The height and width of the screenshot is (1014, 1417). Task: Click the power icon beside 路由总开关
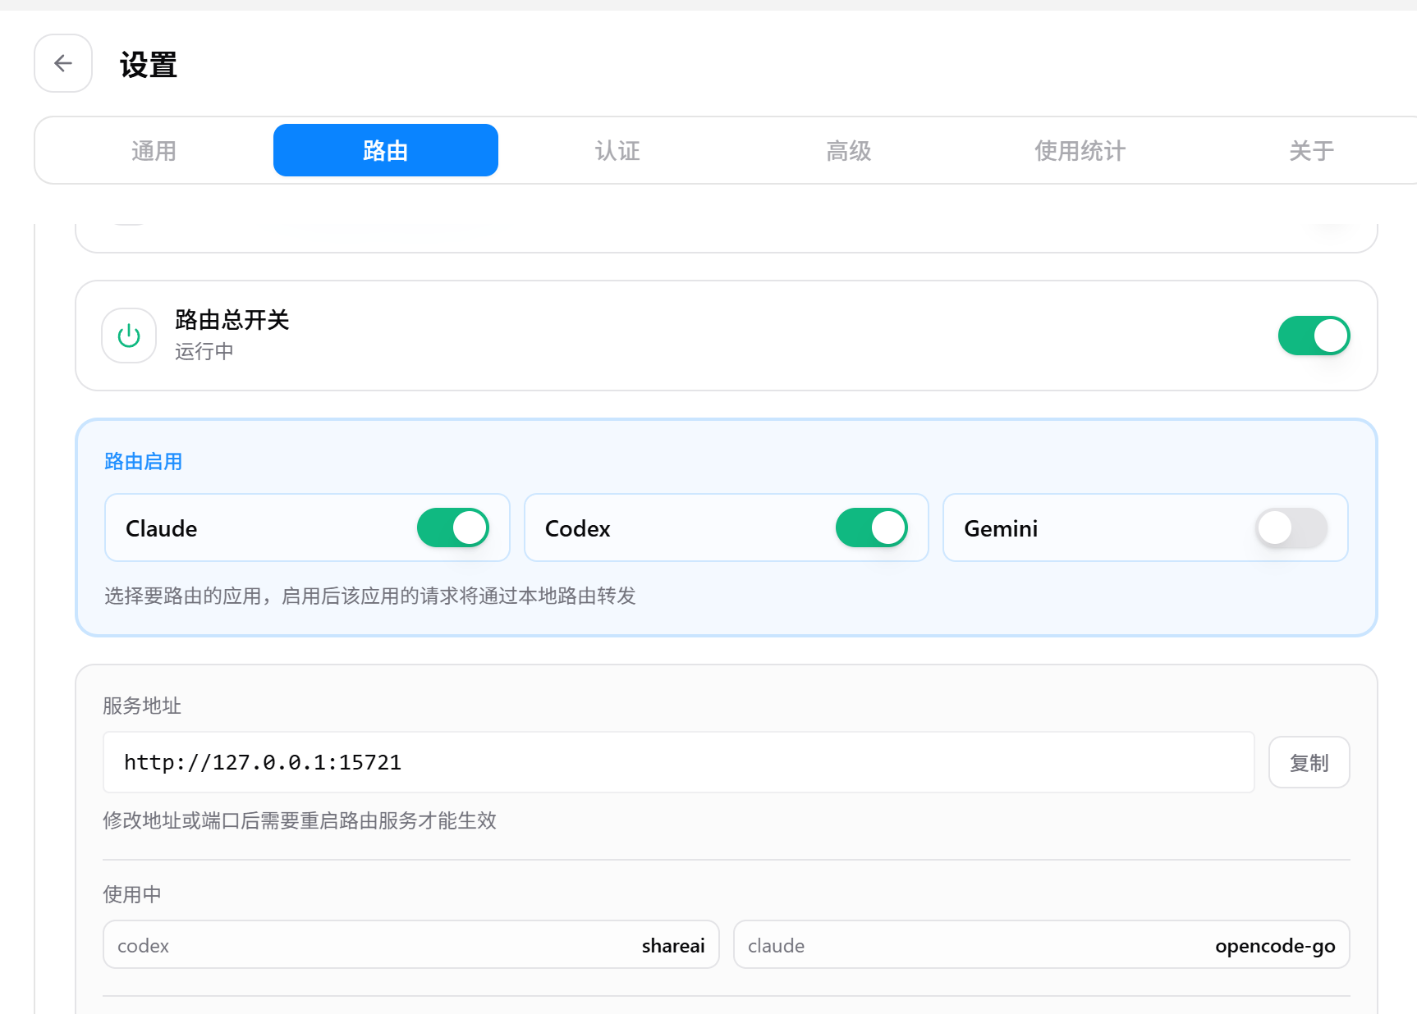(129, 336)
